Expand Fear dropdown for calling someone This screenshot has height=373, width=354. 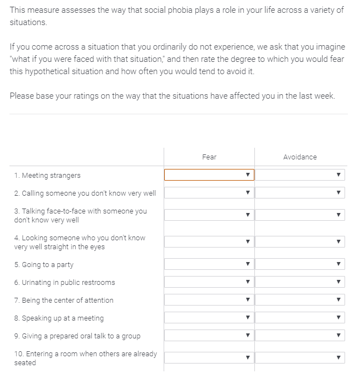(209, 193)
